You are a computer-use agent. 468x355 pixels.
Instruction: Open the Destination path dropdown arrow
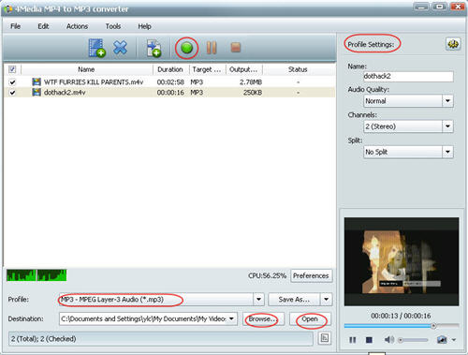tap(231, 318)
